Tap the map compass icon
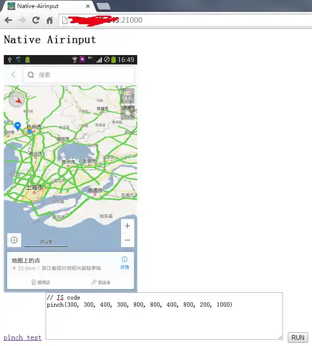 [16, 100]
